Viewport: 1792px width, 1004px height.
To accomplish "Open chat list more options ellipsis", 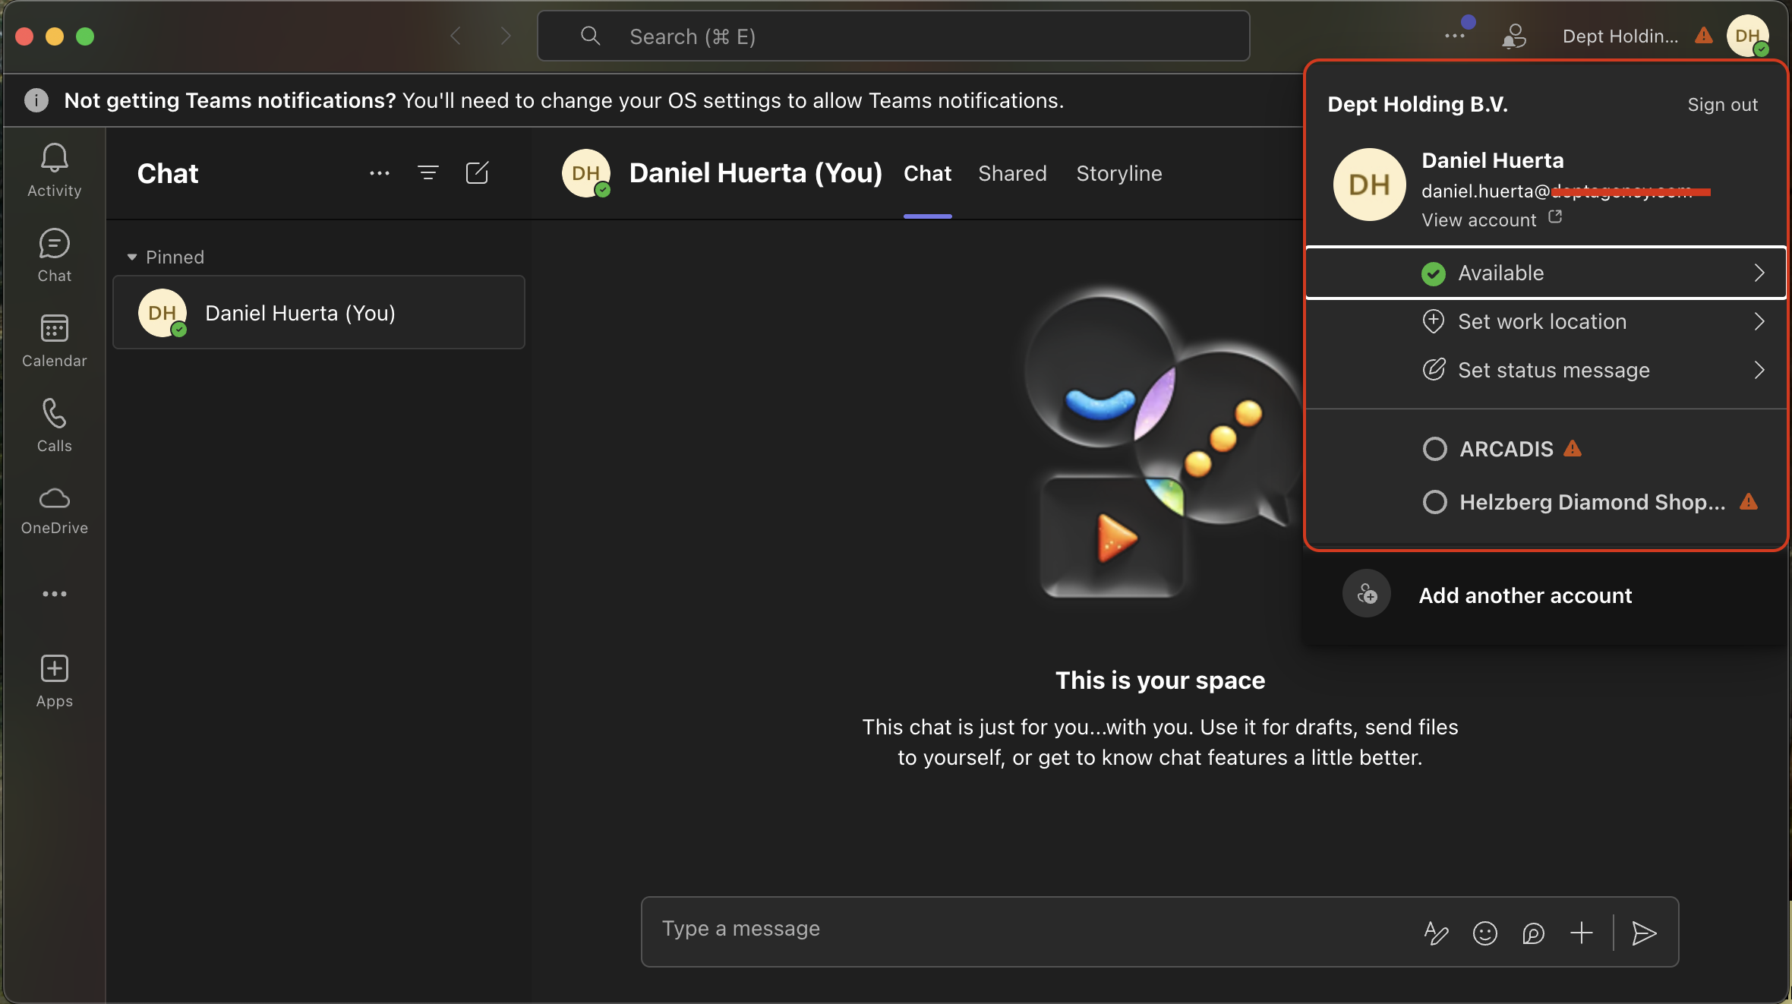I will click(x=380, y=173).
